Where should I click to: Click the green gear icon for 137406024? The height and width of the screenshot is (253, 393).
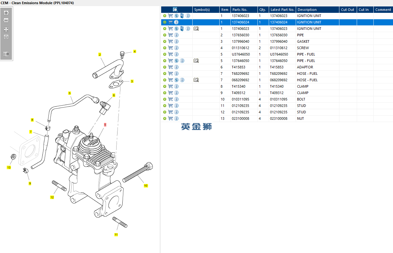tap(165, 22)
